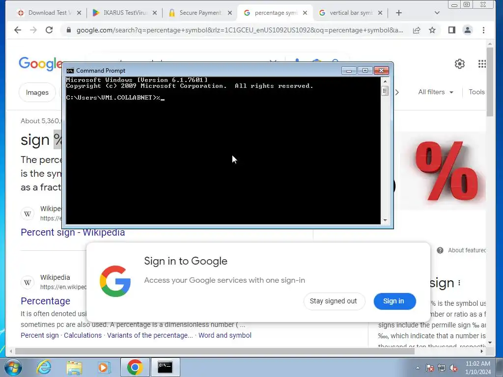This screenshot has height=377, width=503.
Task: Click the network tray icon
Action: 442,368
